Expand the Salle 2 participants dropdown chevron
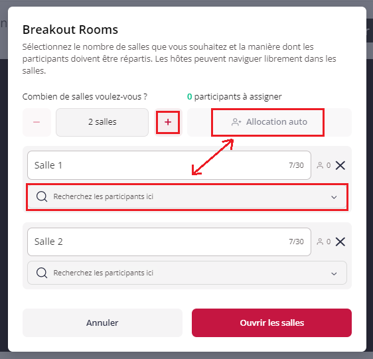Viewport: 373px width, 359px height. tap(334, 273)
